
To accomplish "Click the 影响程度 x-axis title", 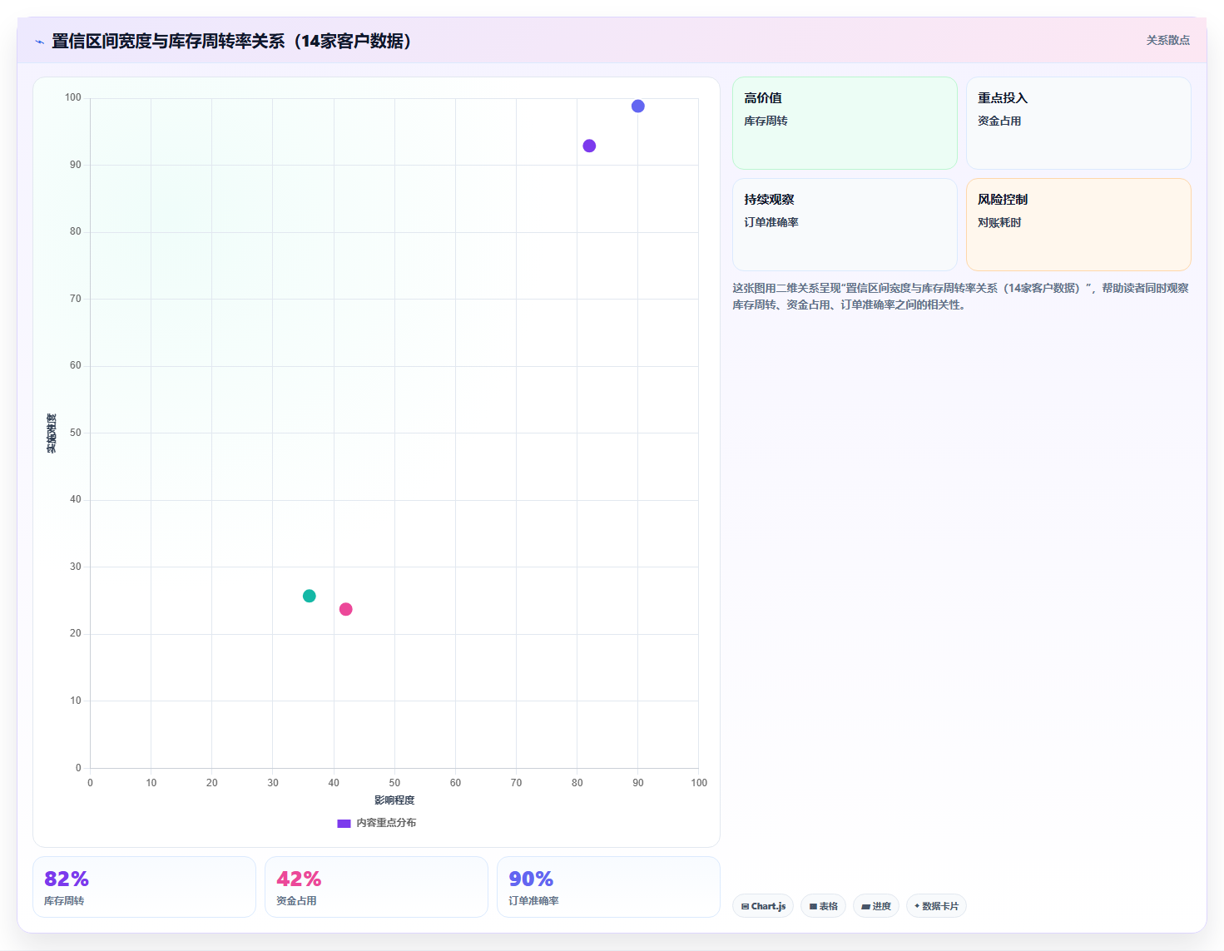I will (x=394, y=800).
